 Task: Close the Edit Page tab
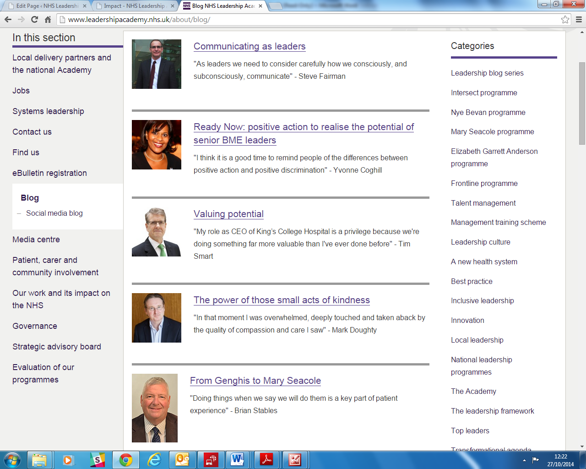[x=85, y=6]
